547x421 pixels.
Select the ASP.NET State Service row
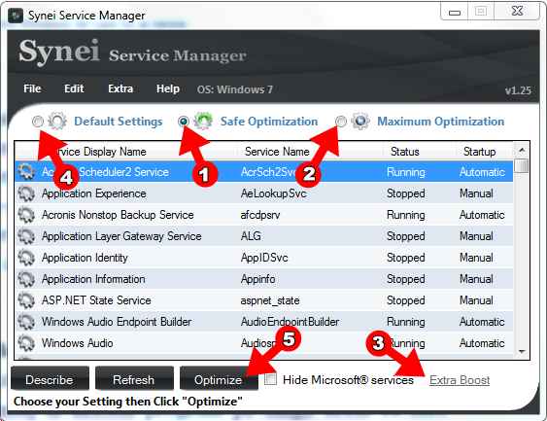click(264, 300)
